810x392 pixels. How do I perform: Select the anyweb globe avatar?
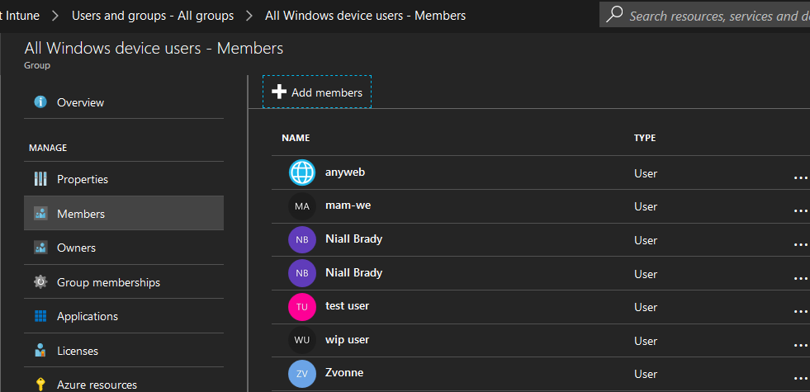tap(302, 172)
